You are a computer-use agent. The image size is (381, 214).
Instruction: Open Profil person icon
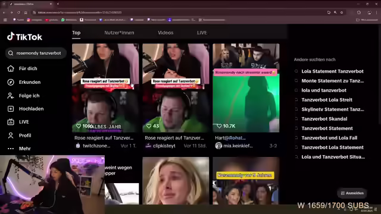tap(11, 136)
